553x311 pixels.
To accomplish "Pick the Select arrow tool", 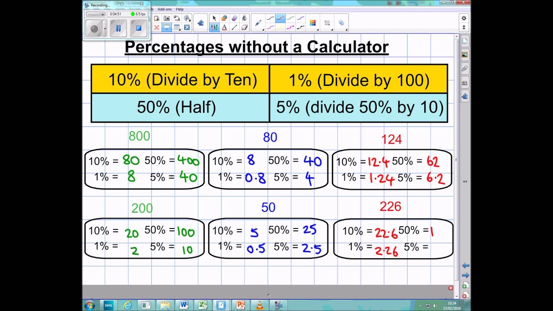I will [x=214, y=18].
